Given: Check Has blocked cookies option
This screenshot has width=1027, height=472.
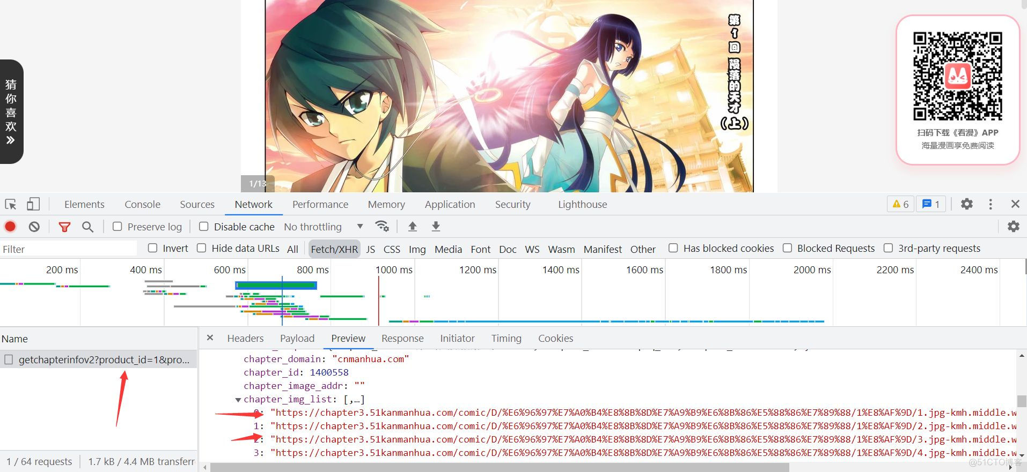Looking at the screenshot, I should pos(673,248).
